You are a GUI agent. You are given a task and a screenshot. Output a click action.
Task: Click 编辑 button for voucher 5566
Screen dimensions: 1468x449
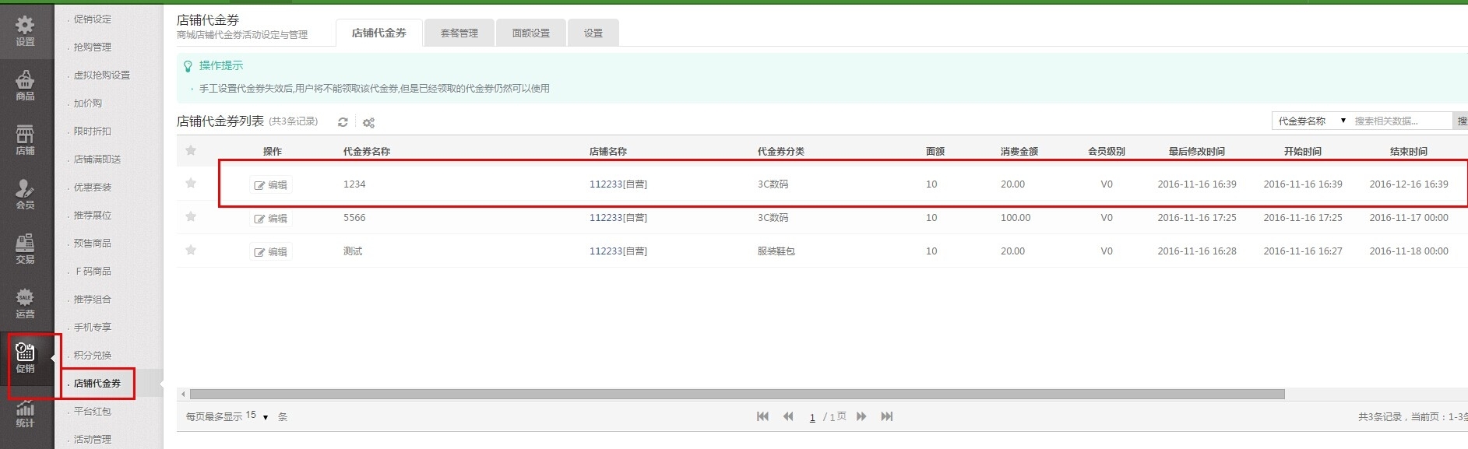pos(271,219)
